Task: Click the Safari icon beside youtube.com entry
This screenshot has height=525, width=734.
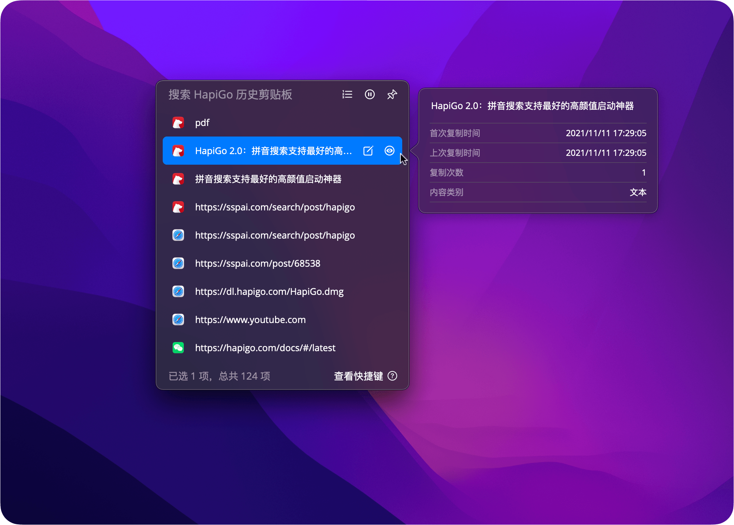Action: [x=179, y=320]
